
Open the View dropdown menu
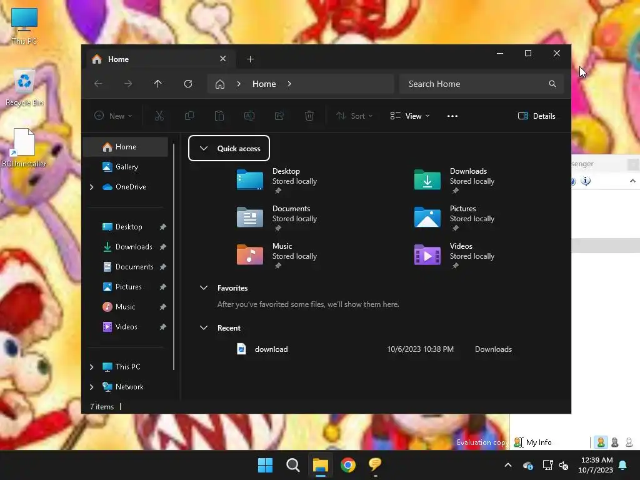click(x=409, y=116)
